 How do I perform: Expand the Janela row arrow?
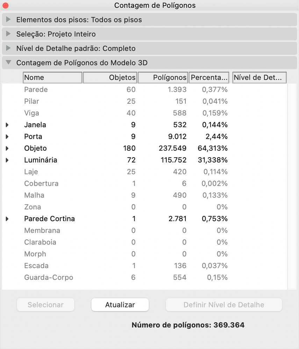point(7,125)
